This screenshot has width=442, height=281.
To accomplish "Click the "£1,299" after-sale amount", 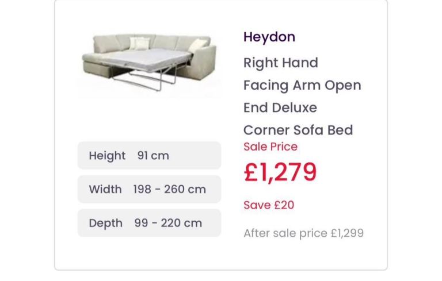I will click(346, 233).
